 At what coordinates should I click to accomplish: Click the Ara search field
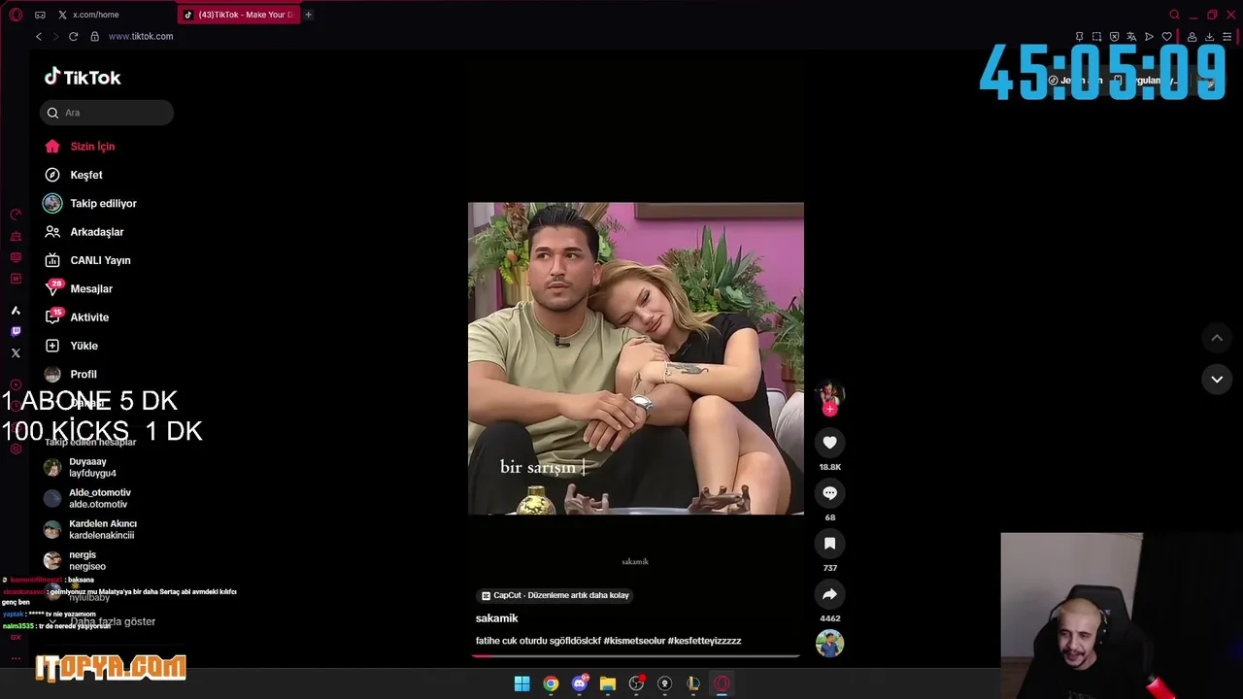tap(107, 113)
